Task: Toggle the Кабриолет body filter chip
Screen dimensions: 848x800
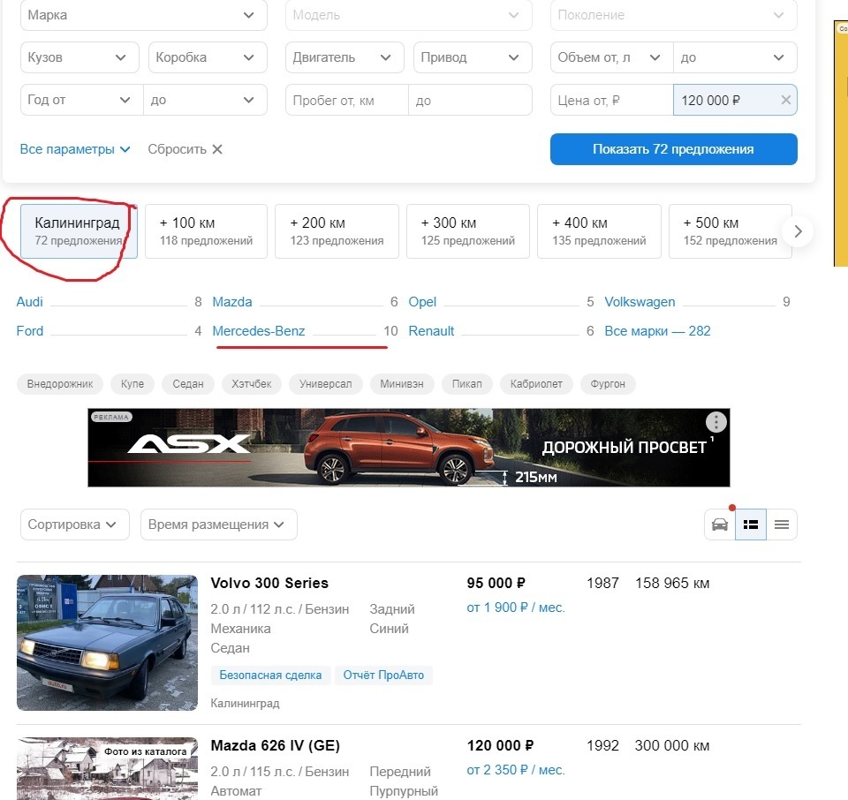Action: [536, 384]
